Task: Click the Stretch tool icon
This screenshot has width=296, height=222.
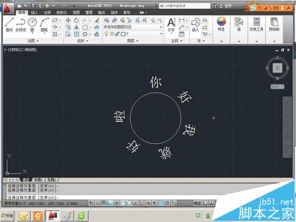Action: coord(68,34)
